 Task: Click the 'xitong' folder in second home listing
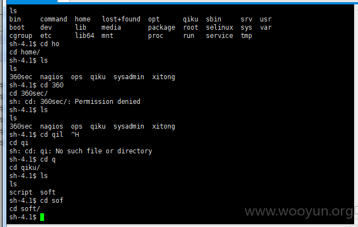pyautogui.click(x=164, y=126)
